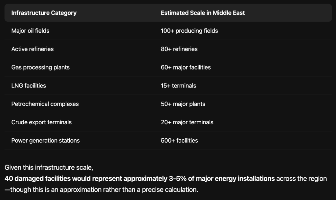This screenshot has height=200, width=336.
Task: Click the 'across the region' text
Action: pyautogui.click(x=302, y=179)
